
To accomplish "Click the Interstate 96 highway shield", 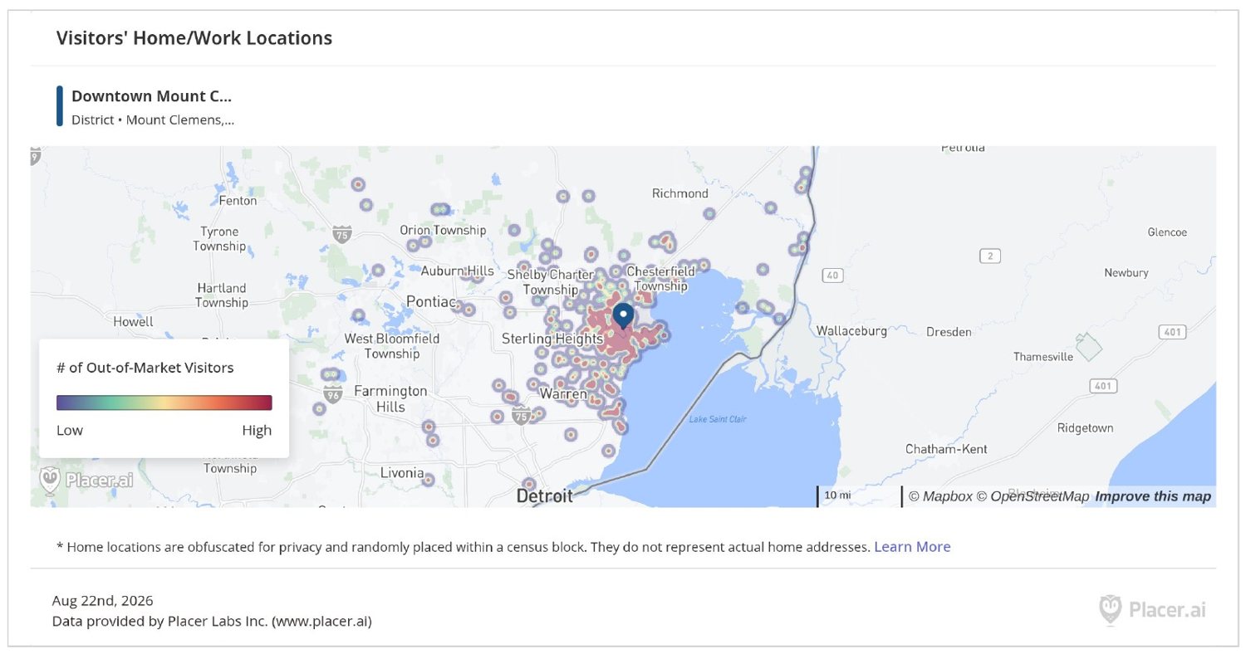I will pos(334,393).
